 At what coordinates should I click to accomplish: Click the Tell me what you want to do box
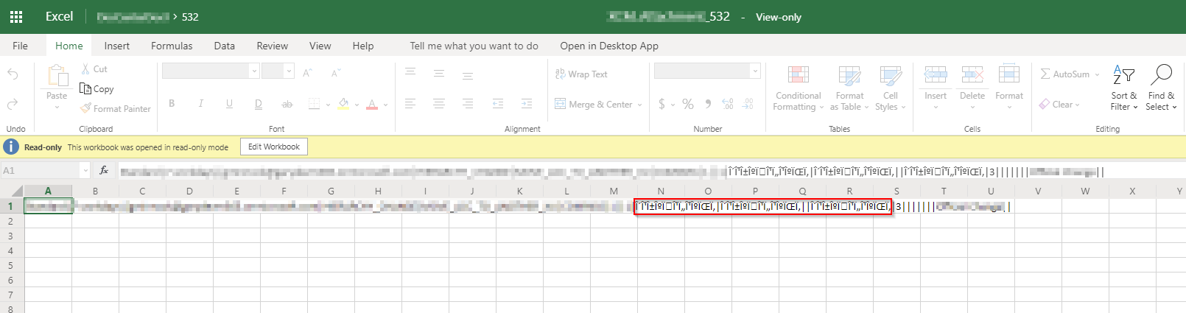tap(474, 46)
